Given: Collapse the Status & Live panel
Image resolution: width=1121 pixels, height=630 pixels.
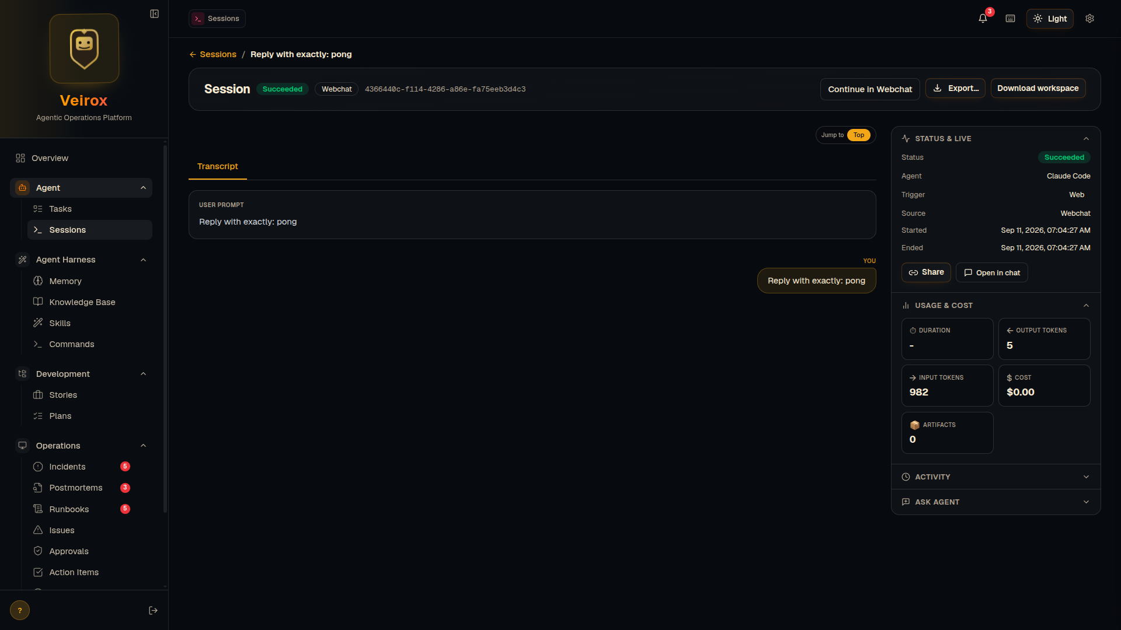Looking at the screenshot, I should coord(1086,139).
